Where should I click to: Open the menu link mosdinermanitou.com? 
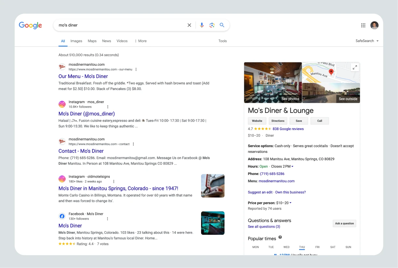pyautogui.click(x=277, y=181)
